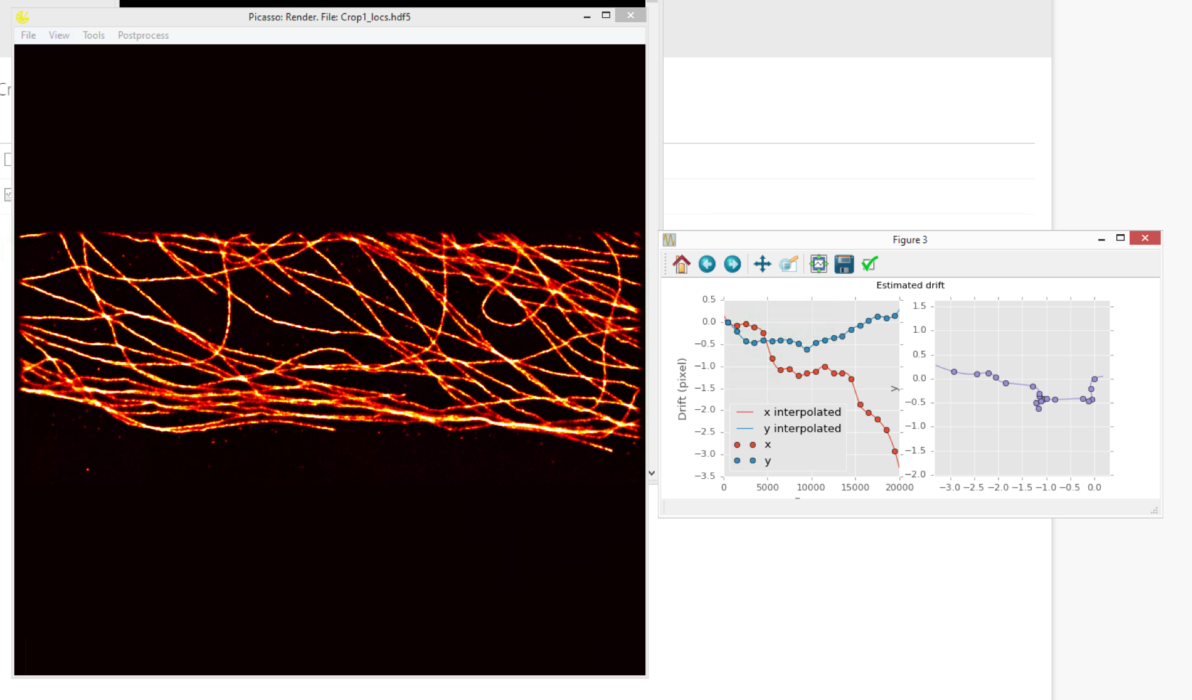This screenshot has width=1192, height=700.
Task: Click the waveform icon on Figure 3 titlebar
Action: pos(669,240)
